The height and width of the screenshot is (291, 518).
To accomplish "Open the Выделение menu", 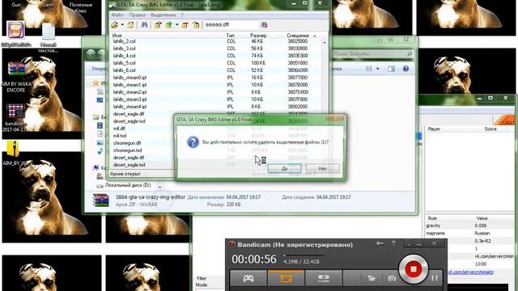I will [x=163, y=15].
